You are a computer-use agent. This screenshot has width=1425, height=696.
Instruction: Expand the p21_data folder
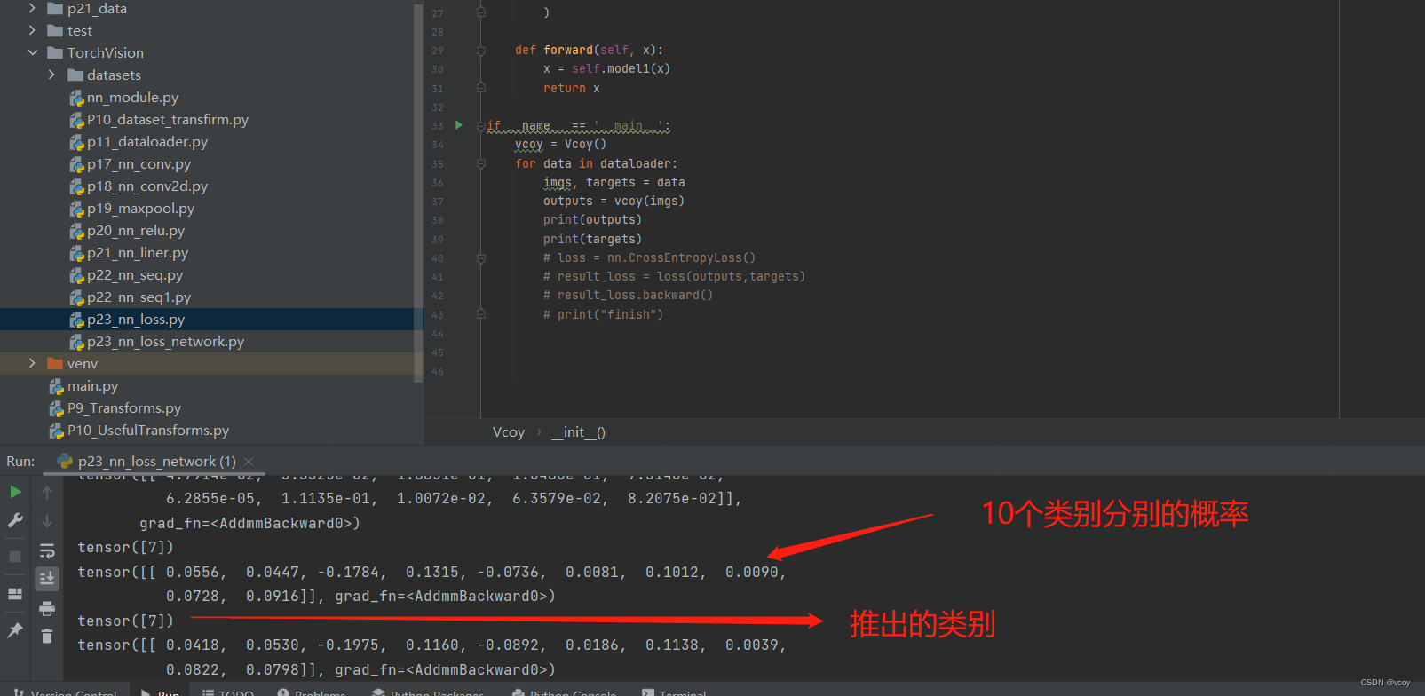coord(32,8)
